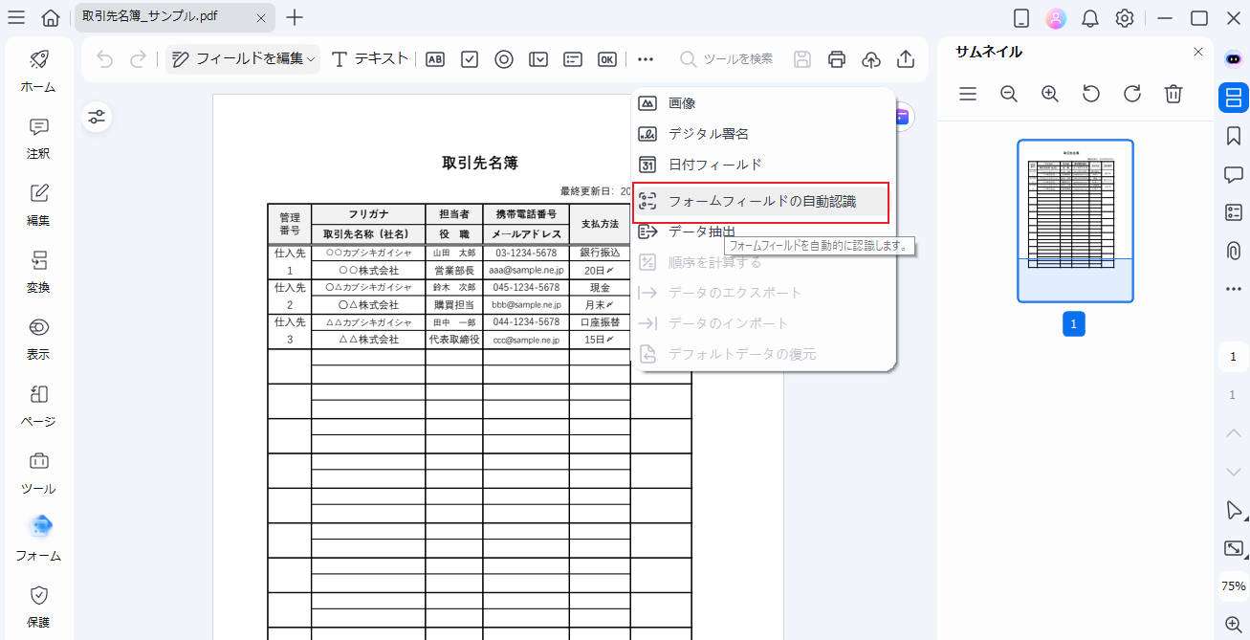Open the sidebar hamburger menu above thumbnails
The image size is (1250, 640).
pyautogui.click(x=967, y=94)
